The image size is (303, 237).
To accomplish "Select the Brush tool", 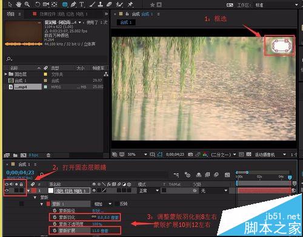I will pyautogui.click(x=93, y=4).
